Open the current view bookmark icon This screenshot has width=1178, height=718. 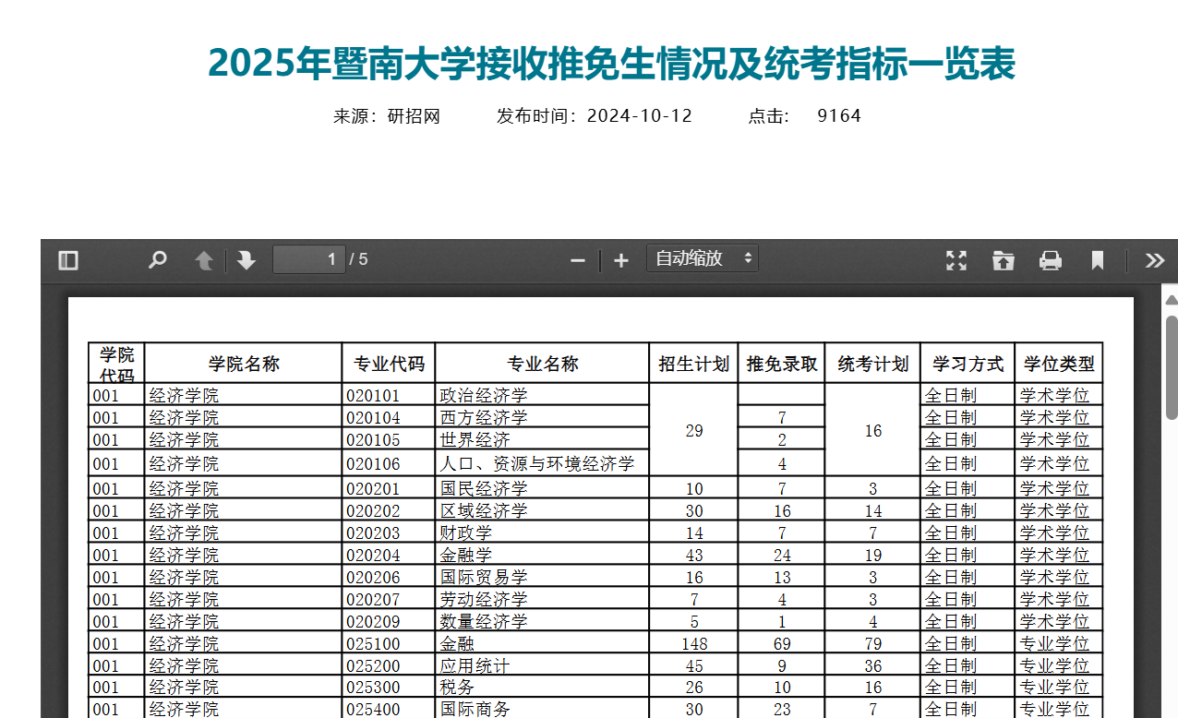[x=1098, y=260]
